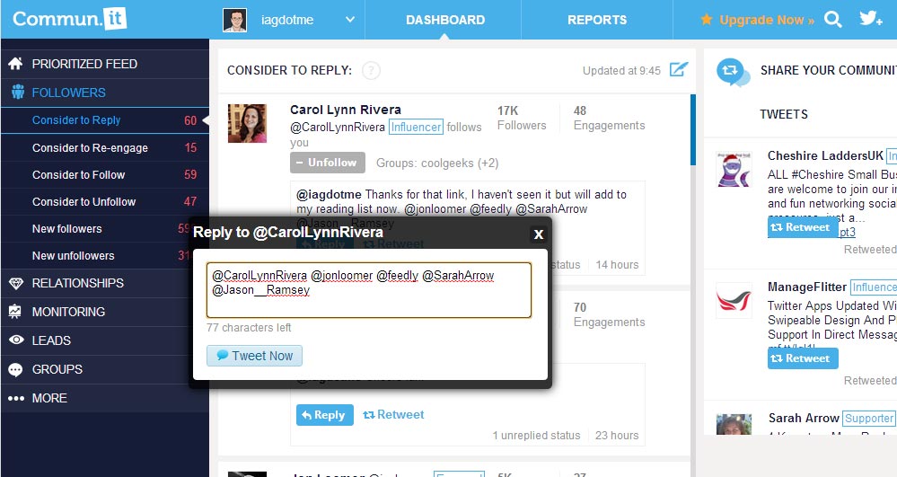This screenshot has height=477, width=897.
Task: Click the three dots icon beside More
Action: pos(16,398)
